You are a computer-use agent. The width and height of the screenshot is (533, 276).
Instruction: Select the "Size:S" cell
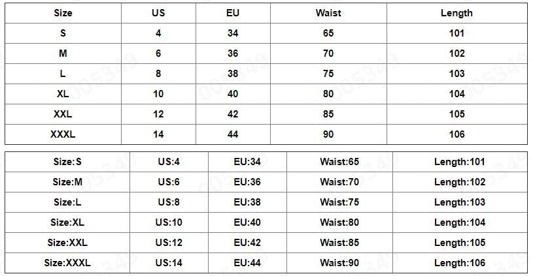[67, 162]
